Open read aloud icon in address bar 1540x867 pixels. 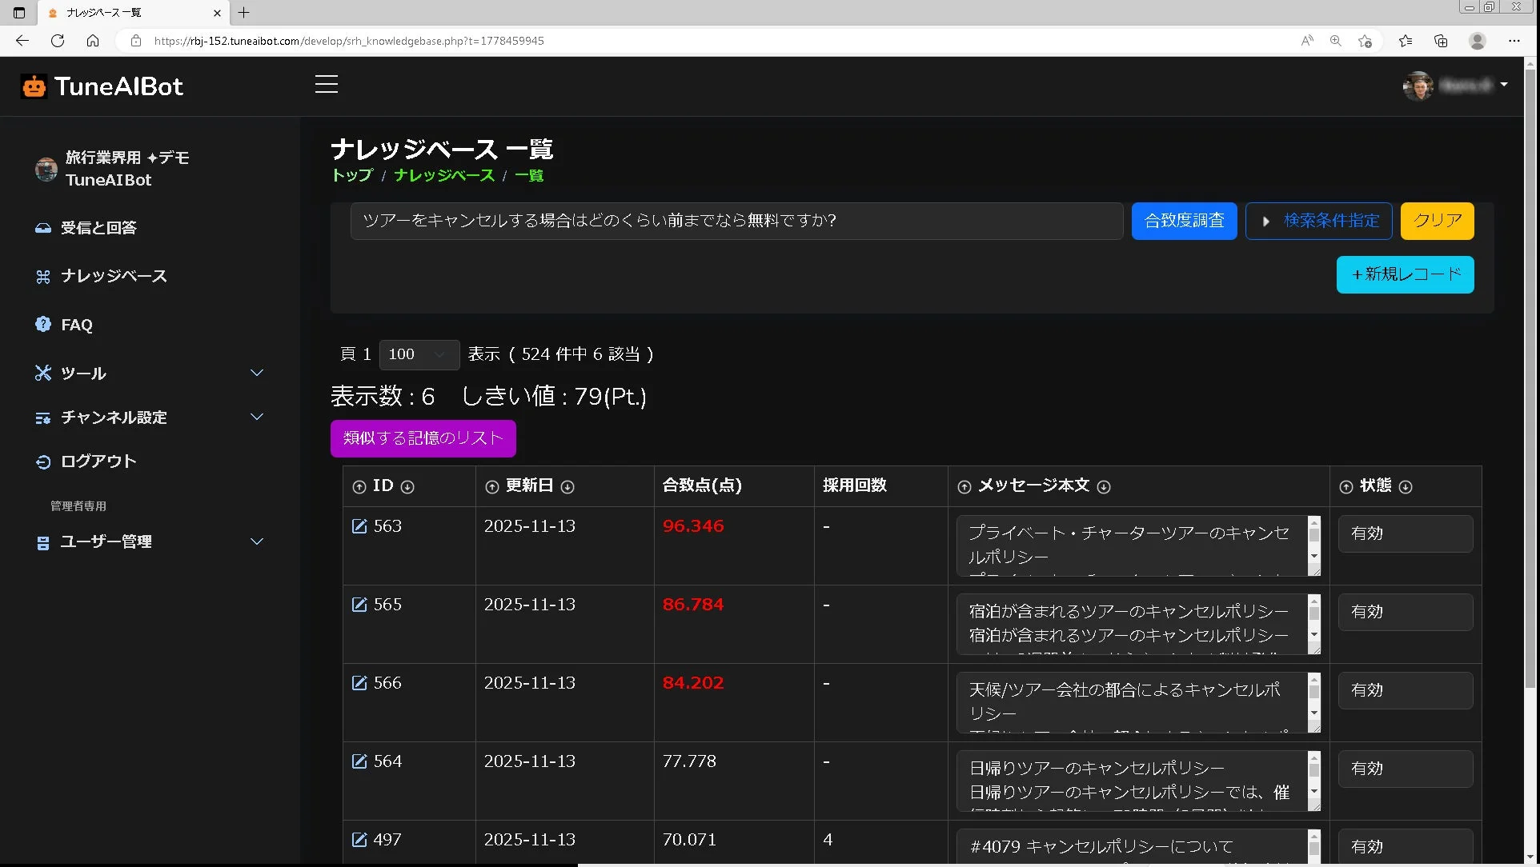[x=1307, y=41]
